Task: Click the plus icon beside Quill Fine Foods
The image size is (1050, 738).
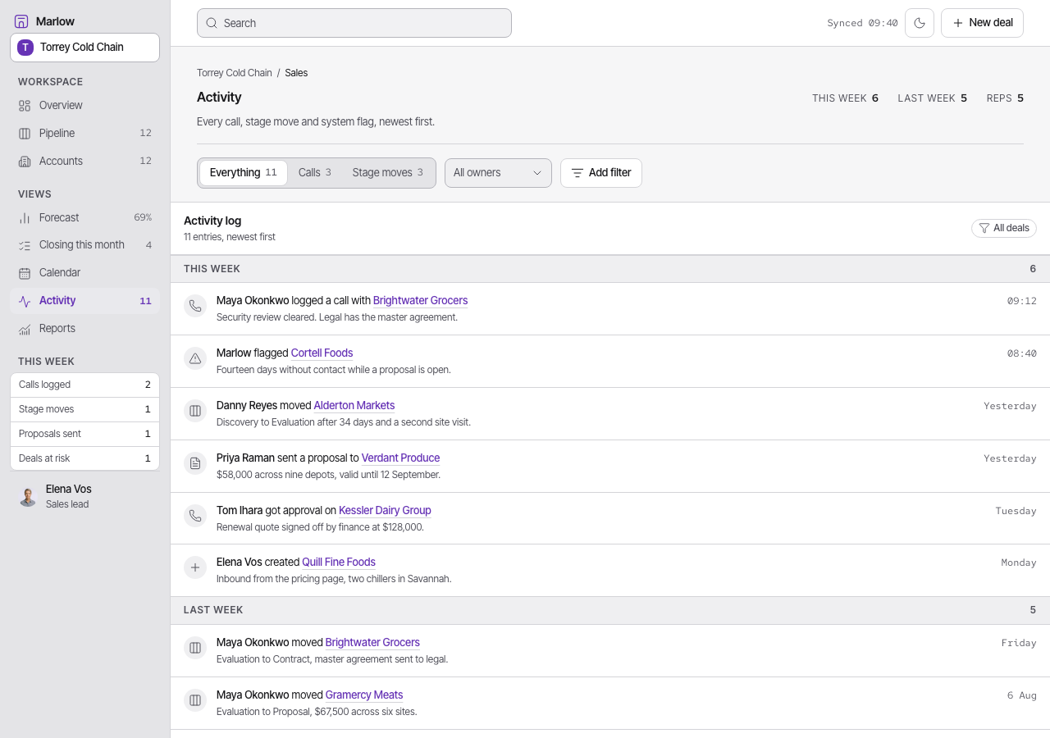Action: click(x=195, y=567)
